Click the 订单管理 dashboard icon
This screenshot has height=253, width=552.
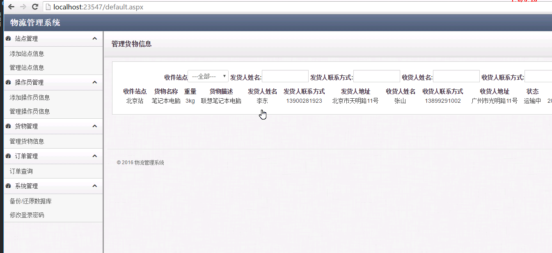[8, 156]
